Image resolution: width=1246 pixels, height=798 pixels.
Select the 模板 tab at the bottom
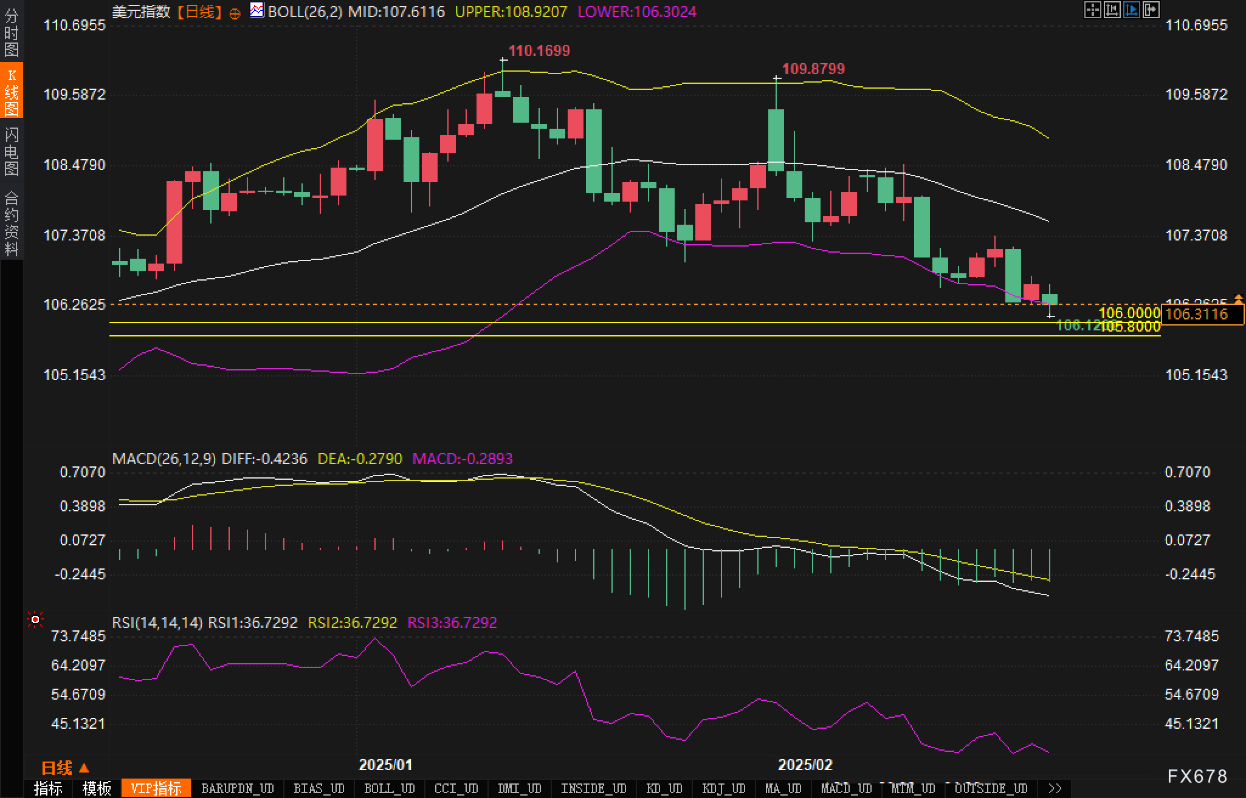[97, 788]
